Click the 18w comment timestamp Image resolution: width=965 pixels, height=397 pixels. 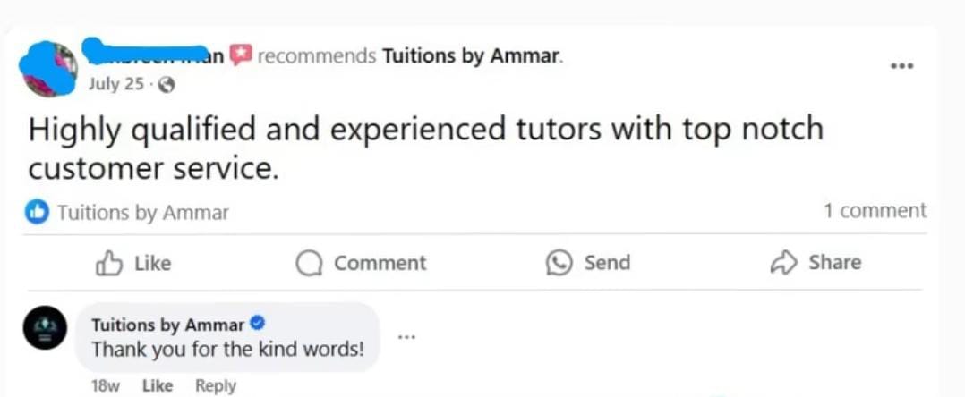(x=105, y=385)
